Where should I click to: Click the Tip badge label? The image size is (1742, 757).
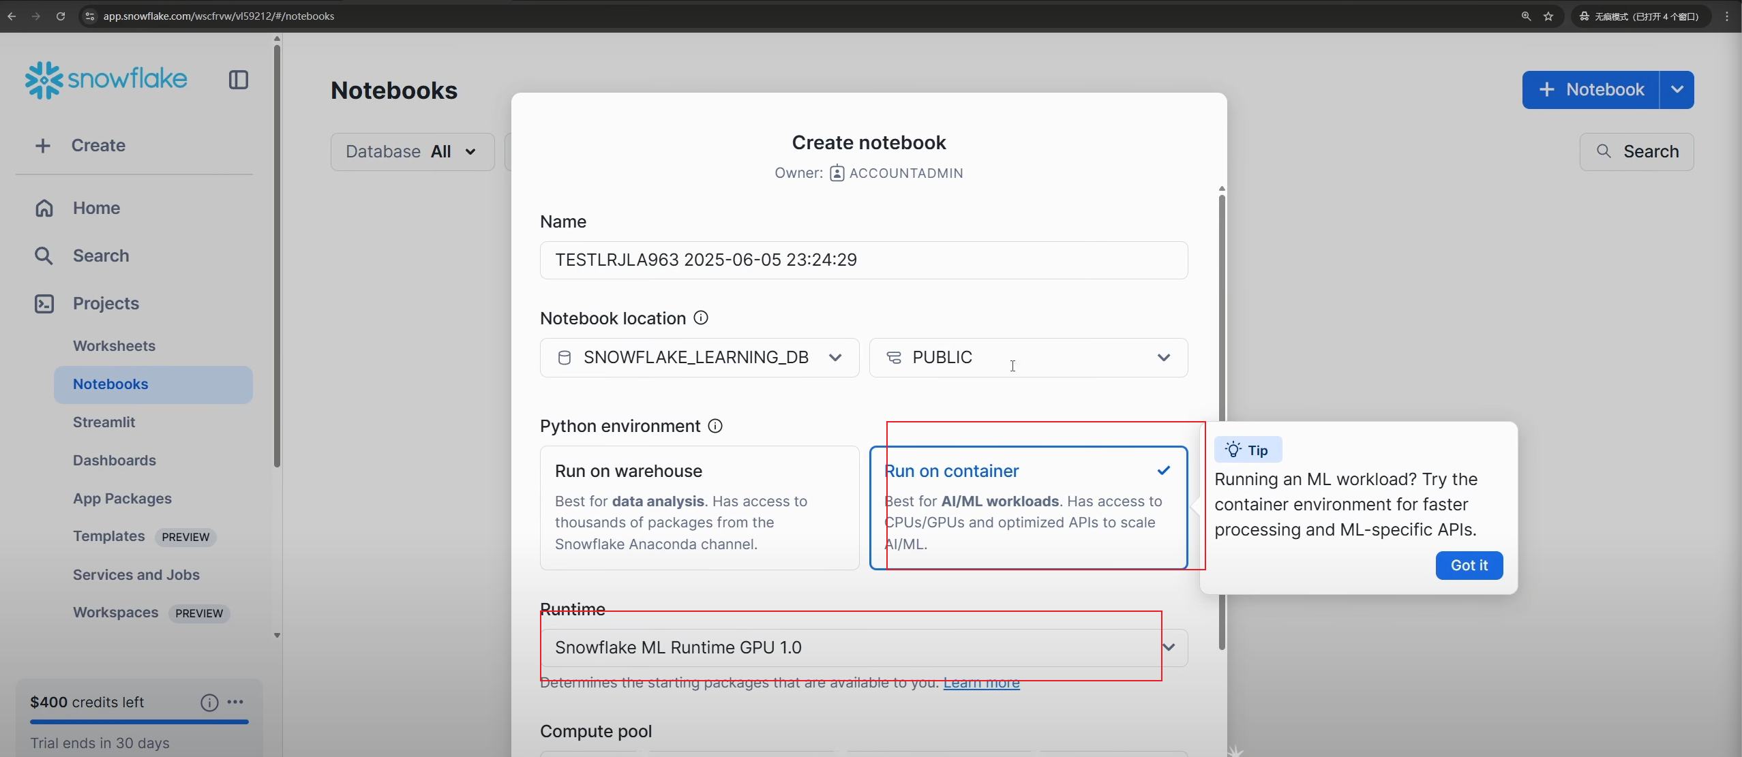point(1248,450)
